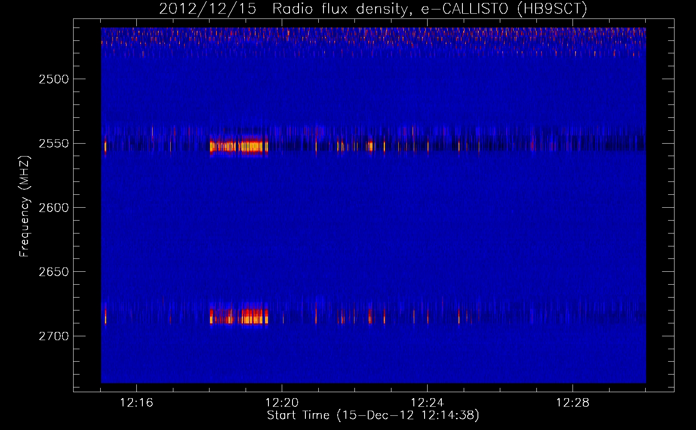Click the bright yellow burst at 2550 MHz
The width and height of the screenshot is (696, 430).
tap(239, 147)
